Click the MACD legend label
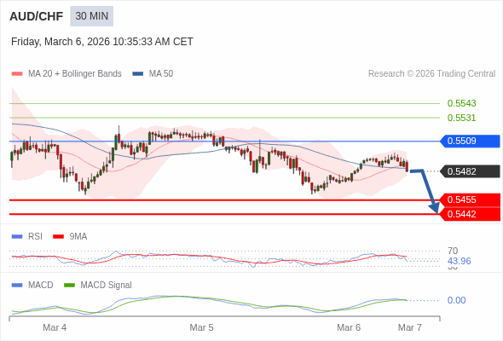This screenshot has width=503, height=341. [41, 286]
